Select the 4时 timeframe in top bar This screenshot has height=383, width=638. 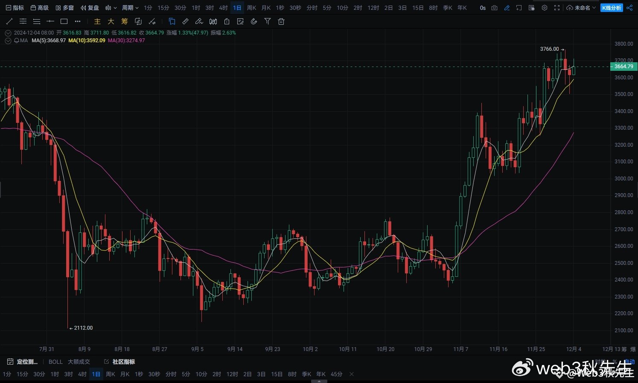(x=223, y=8)
